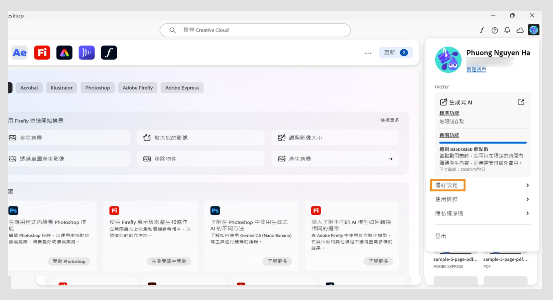
Task: Click the 移除背景 image icon
Action: (12, 138)
